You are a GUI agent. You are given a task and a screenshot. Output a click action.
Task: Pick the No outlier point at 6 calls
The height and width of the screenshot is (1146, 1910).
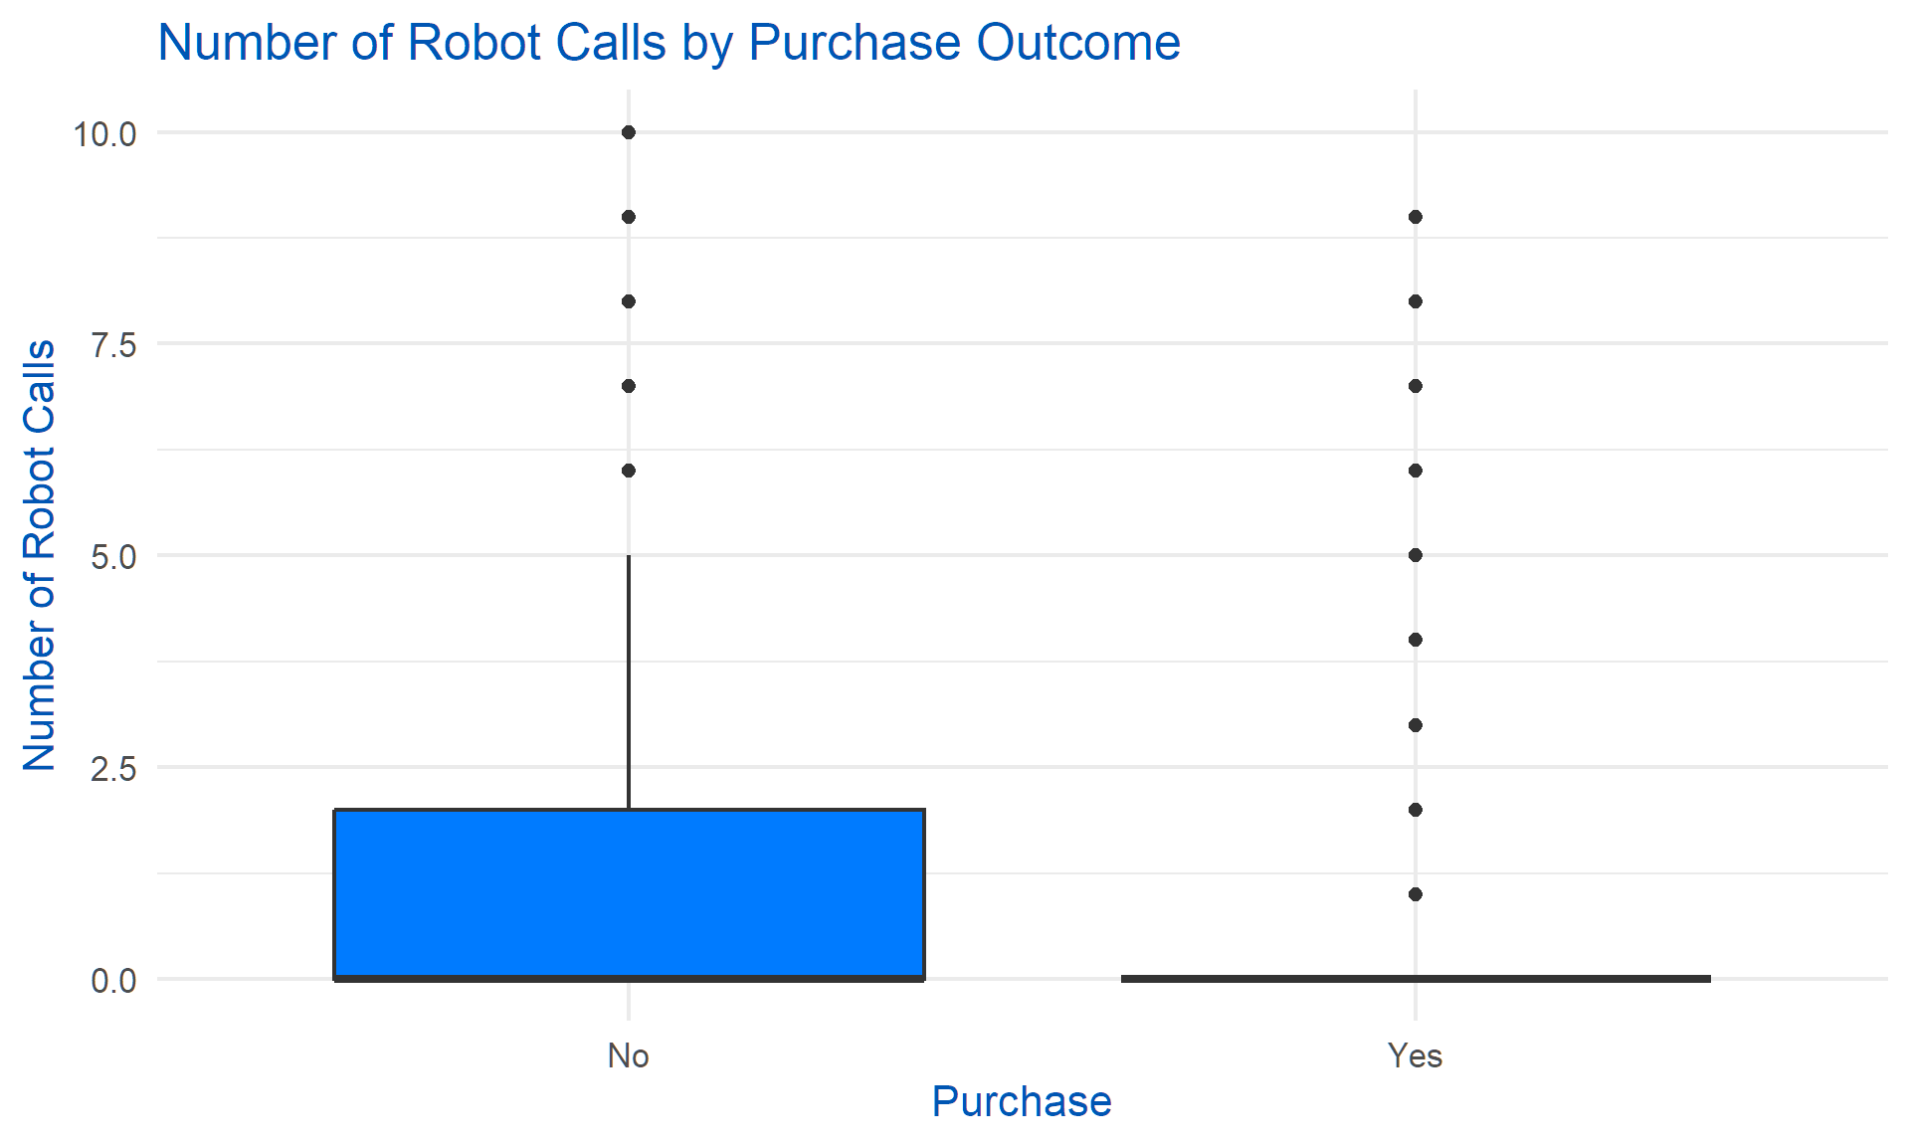click(629, 471)
